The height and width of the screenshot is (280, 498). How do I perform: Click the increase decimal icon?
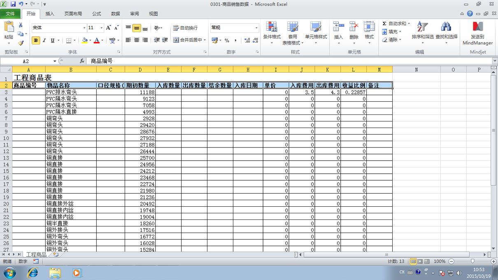coord(246,40)
